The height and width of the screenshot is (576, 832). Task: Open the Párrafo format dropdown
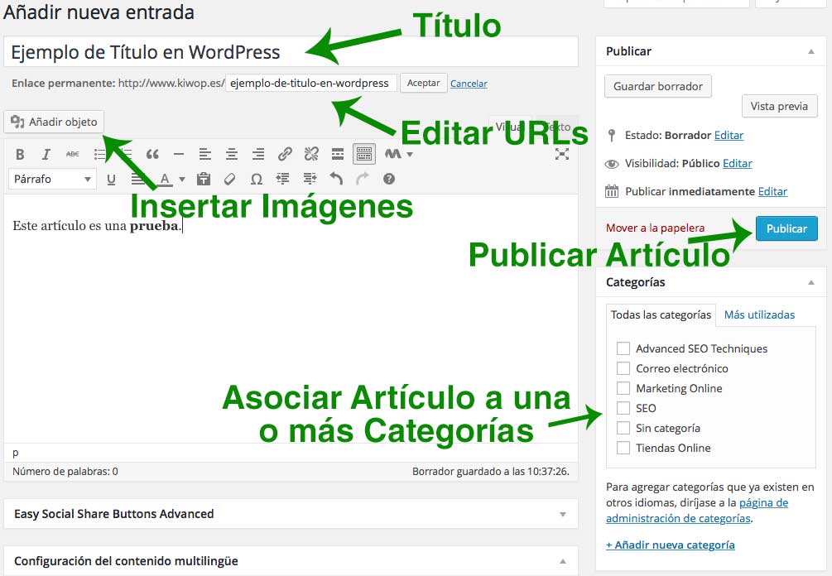[x=52, y=180]
